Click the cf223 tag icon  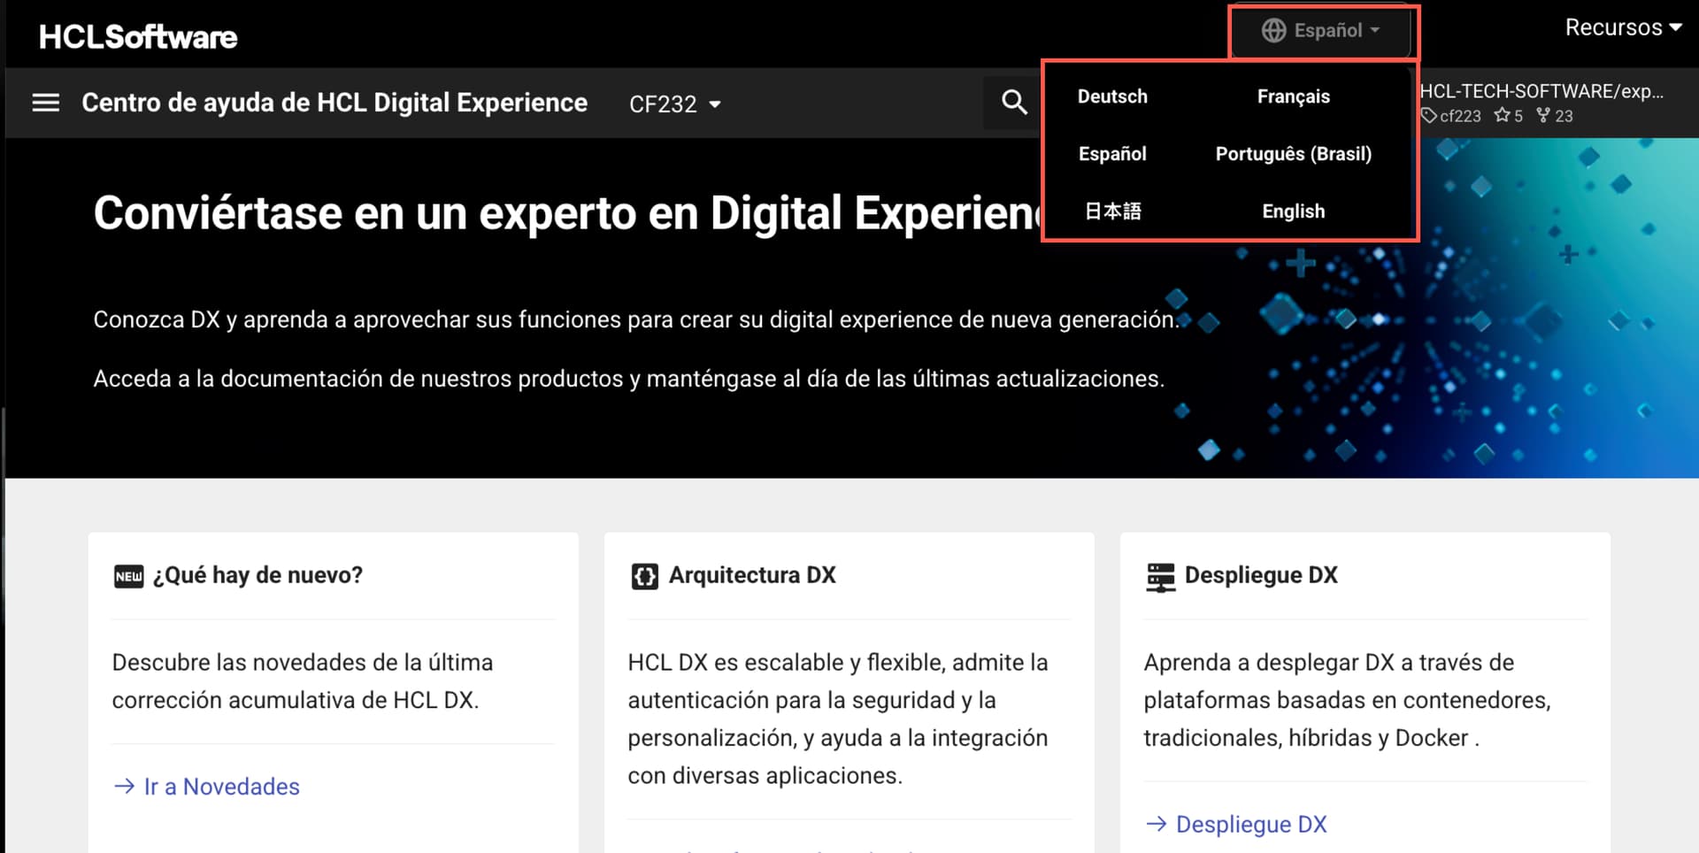(1428, 115)
